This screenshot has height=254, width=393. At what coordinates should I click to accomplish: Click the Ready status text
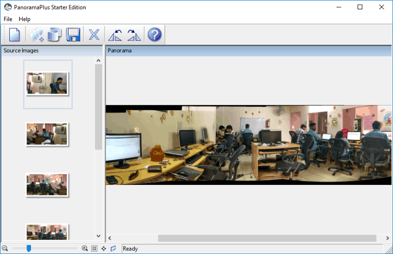click(130, 249)
